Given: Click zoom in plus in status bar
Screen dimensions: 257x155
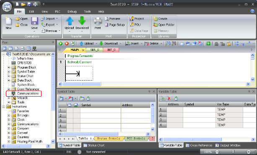Looking at the screenshot, I should pyautogui.click(x=249, y=152).
